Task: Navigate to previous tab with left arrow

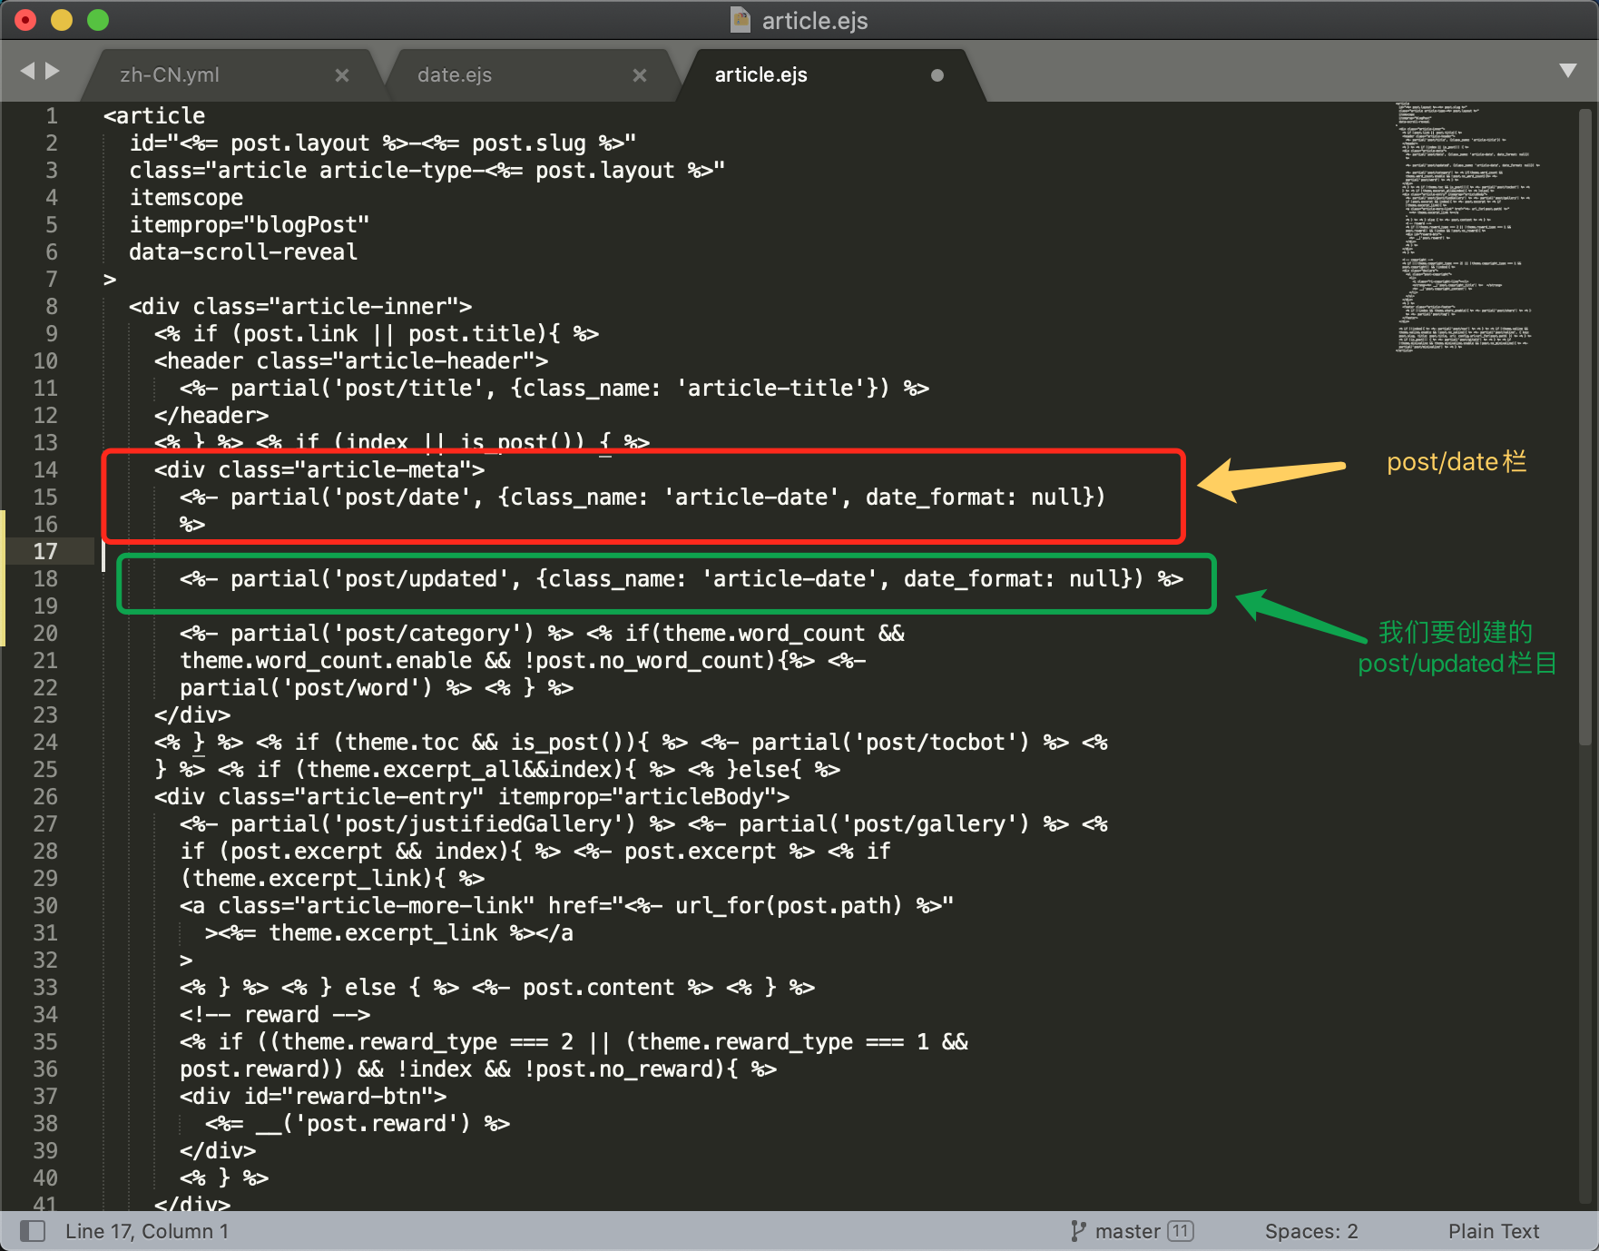Action: pos(27,71)
